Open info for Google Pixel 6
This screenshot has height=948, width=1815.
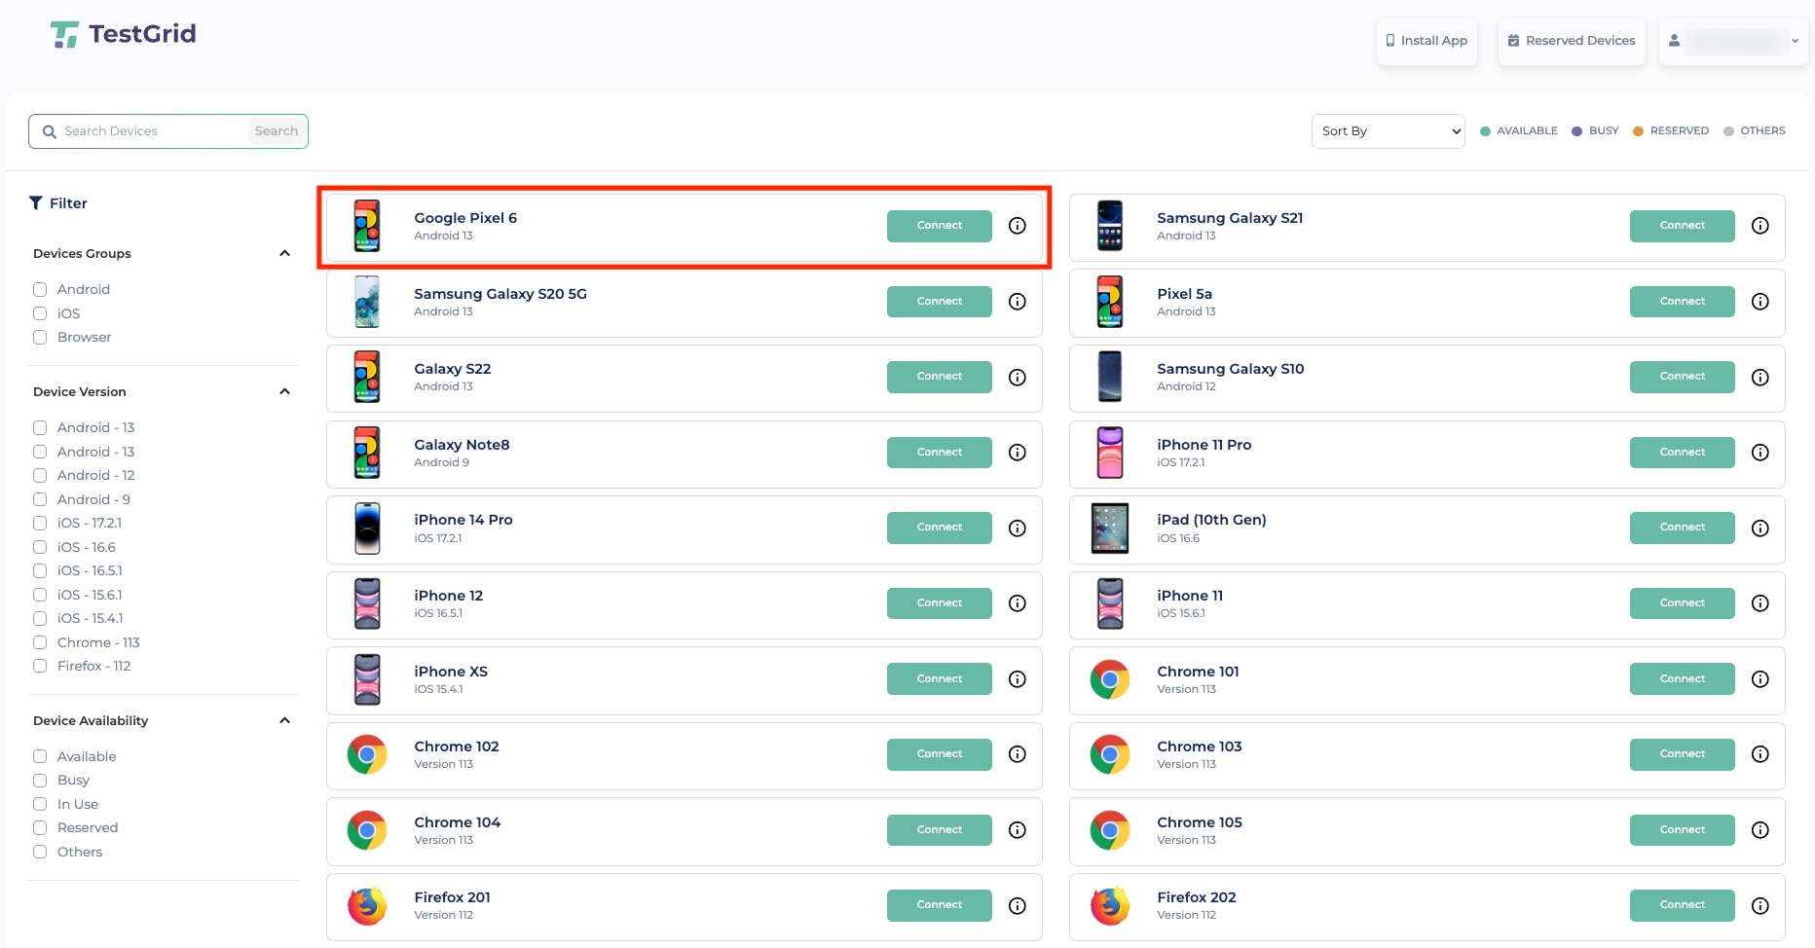(x=1018, y=226)
